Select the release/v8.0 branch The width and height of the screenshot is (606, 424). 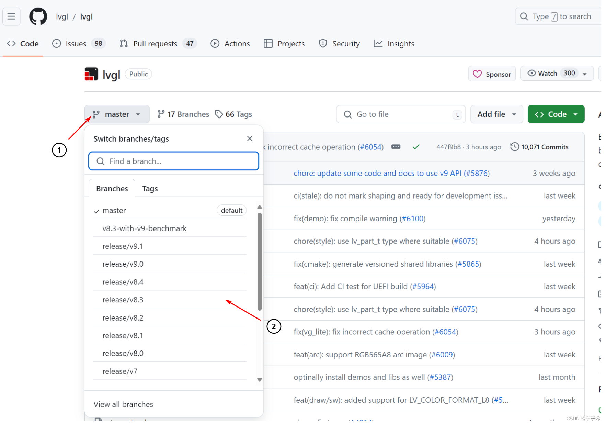tap(170, 354)
